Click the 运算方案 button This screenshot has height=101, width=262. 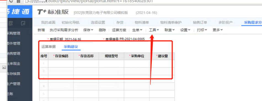pos(119,30)
